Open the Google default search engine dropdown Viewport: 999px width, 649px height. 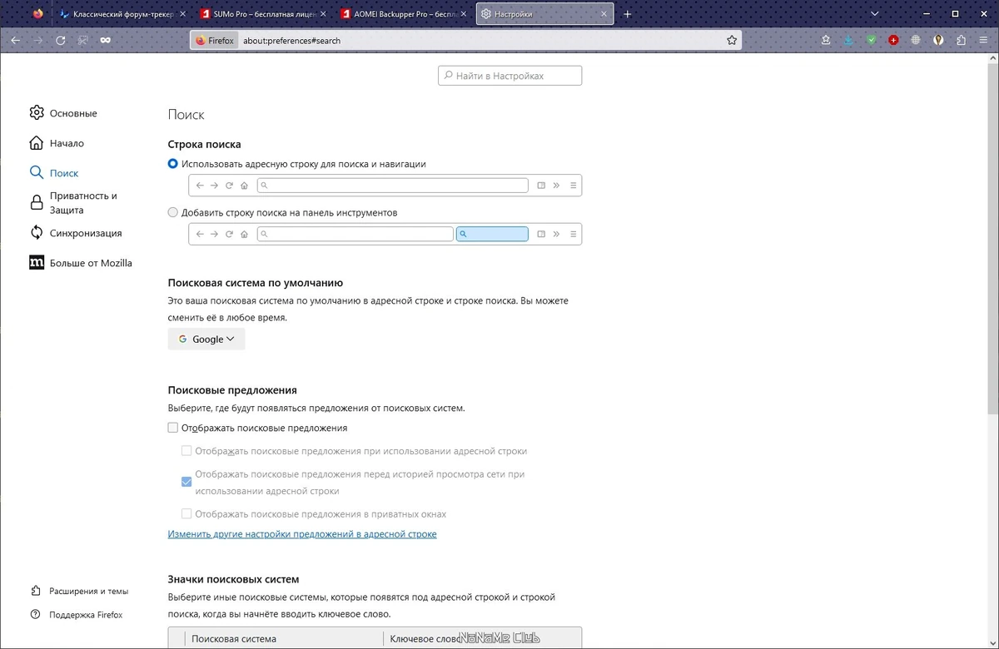[206, 339]
